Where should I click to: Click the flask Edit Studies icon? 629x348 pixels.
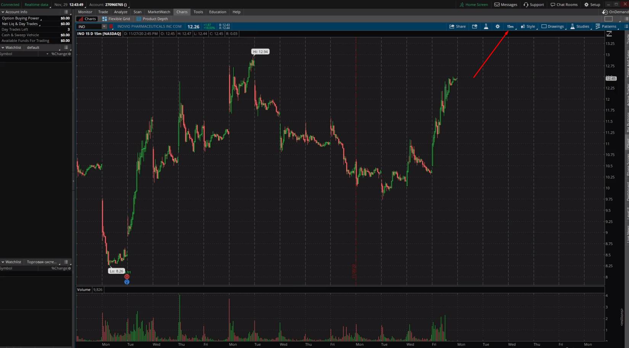coord(486,27)
